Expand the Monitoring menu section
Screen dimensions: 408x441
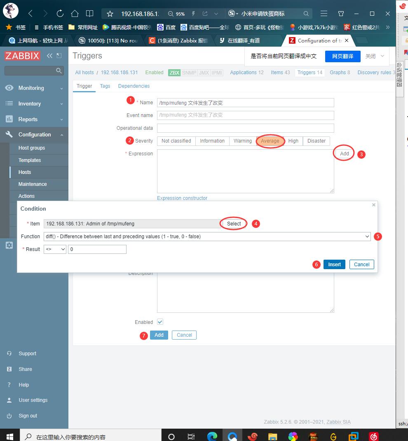[61, 88]
